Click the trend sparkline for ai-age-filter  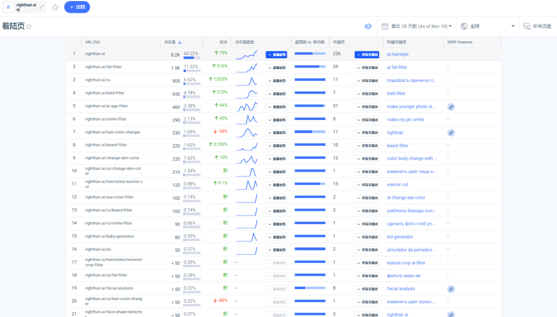247,107
